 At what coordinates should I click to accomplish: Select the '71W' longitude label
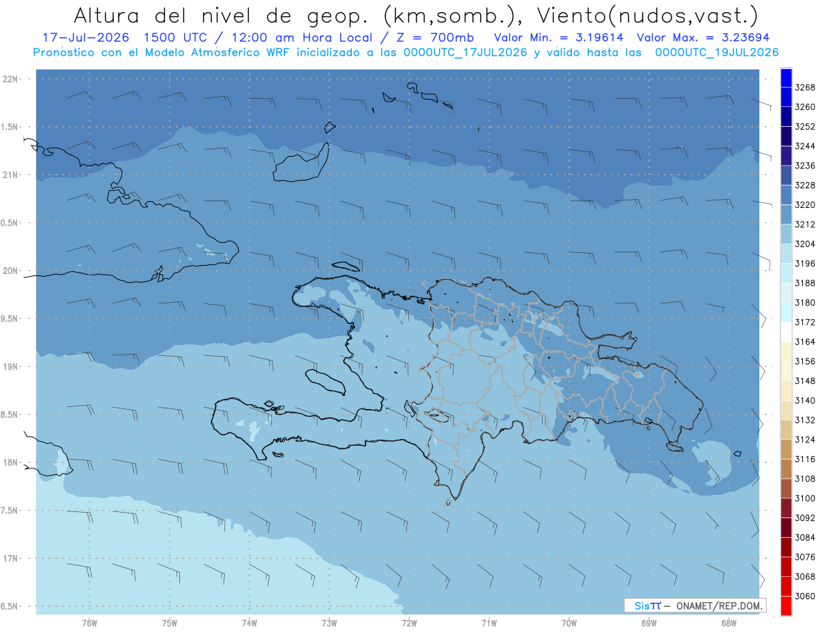tap(489, 623)
